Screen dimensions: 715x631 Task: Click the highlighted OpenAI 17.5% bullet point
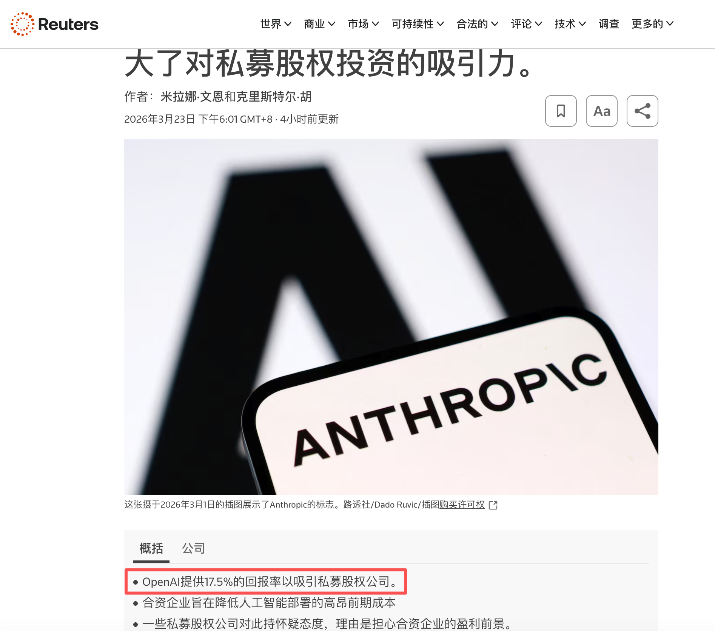(x=266, y=582)
